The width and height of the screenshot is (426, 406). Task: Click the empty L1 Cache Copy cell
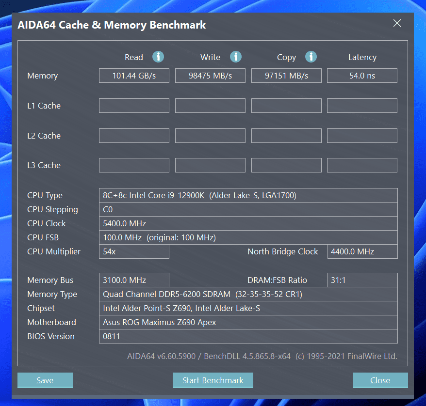coord(286,106)
